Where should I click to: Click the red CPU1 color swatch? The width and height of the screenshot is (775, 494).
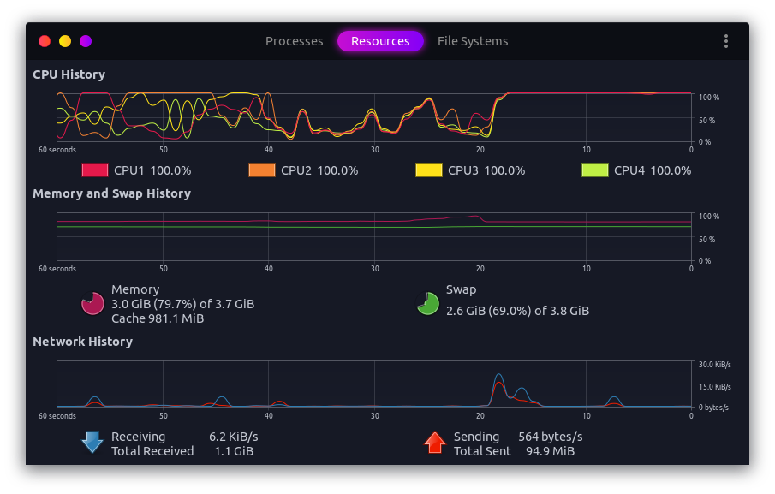point(95,170)
